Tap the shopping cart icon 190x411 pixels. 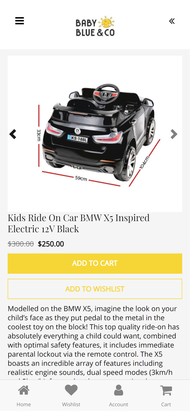tap(166, 390)
